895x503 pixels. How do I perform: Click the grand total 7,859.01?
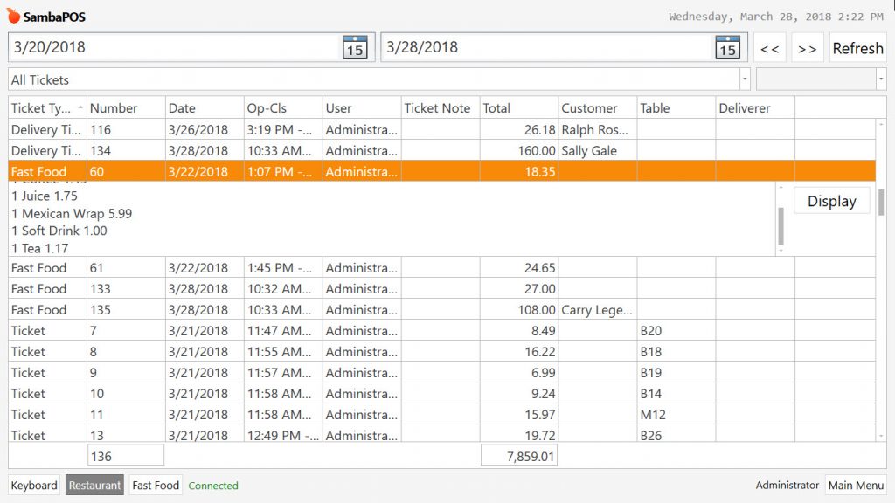click(519, 456)
